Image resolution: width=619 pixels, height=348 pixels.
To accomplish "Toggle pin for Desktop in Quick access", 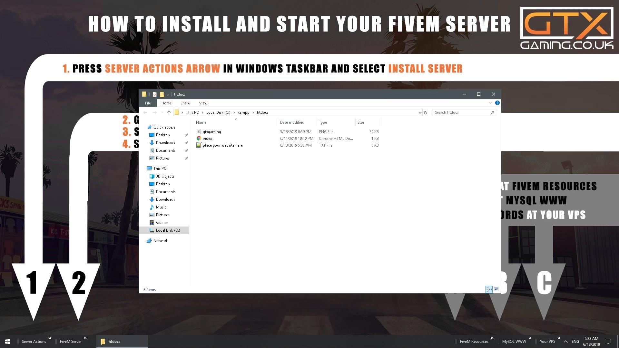I will [186, 135].
